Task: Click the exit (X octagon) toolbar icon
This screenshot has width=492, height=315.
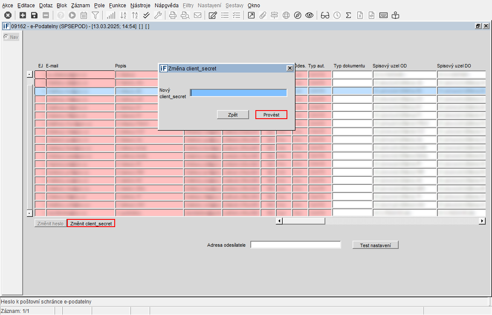Action: coord(8,15)
